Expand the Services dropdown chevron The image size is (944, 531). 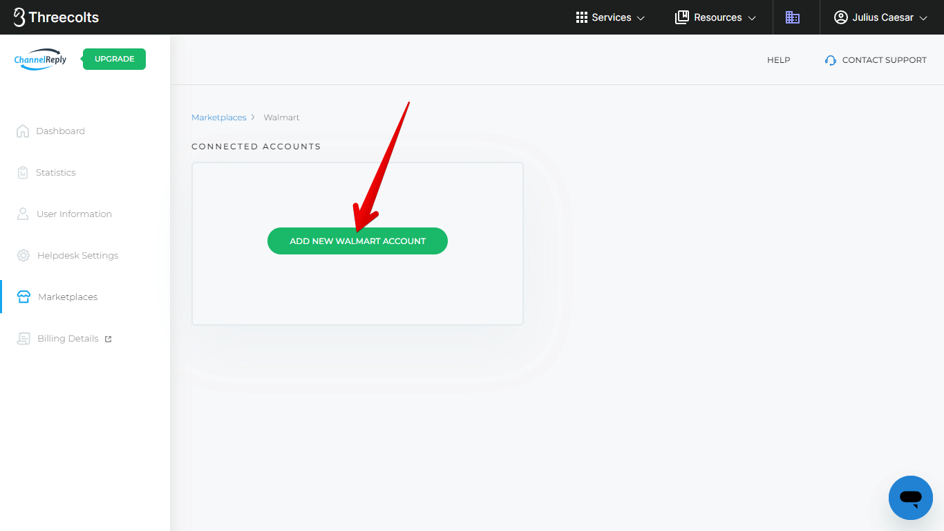641,18
